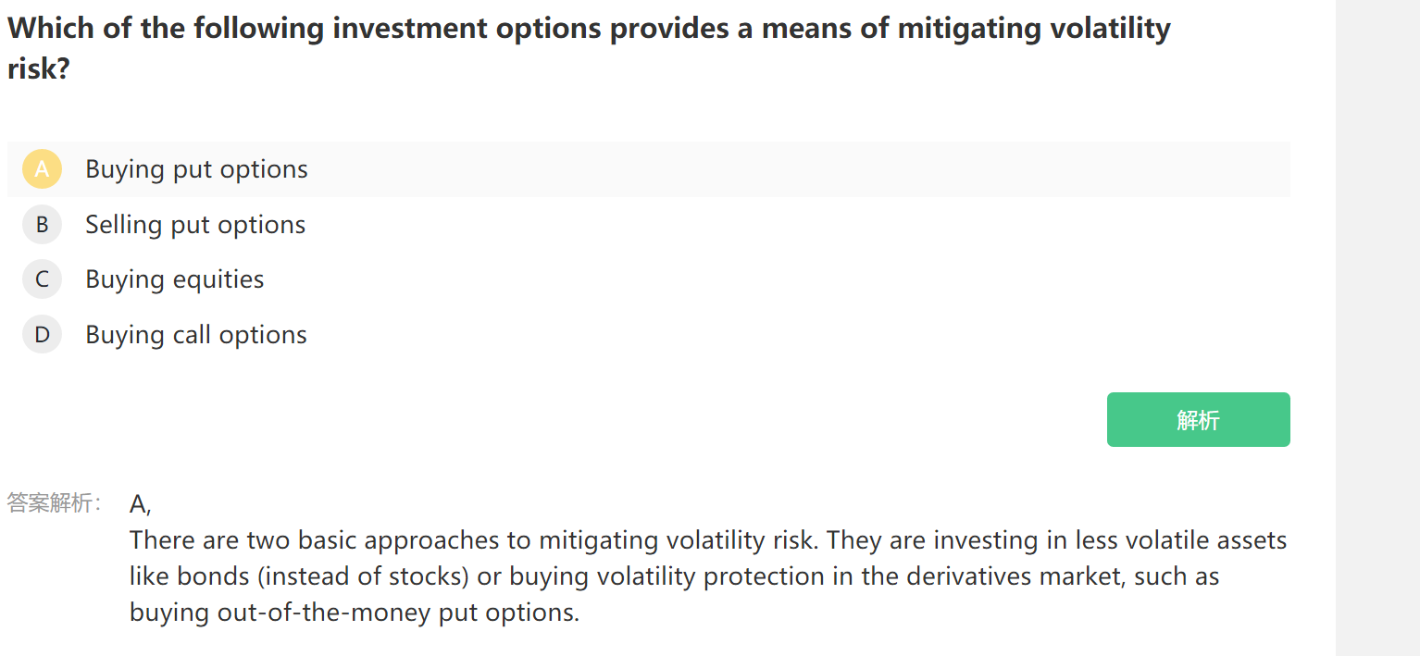Choose the B option circle

(x=42, y=225)
